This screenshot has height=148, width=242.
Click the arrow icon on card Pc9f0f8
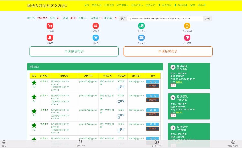click(x=173, y=128)
